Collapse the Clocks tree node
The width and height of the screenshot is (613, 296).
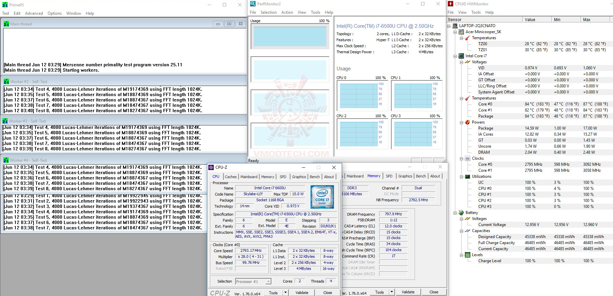click(462, 158)
